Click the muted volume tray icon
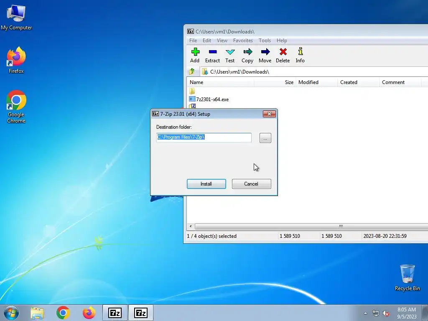 (x=386, y=313)
